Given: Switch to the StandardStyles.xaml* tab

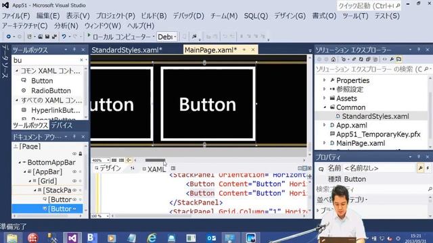Looking at the screenshot, I should (127, 50).
